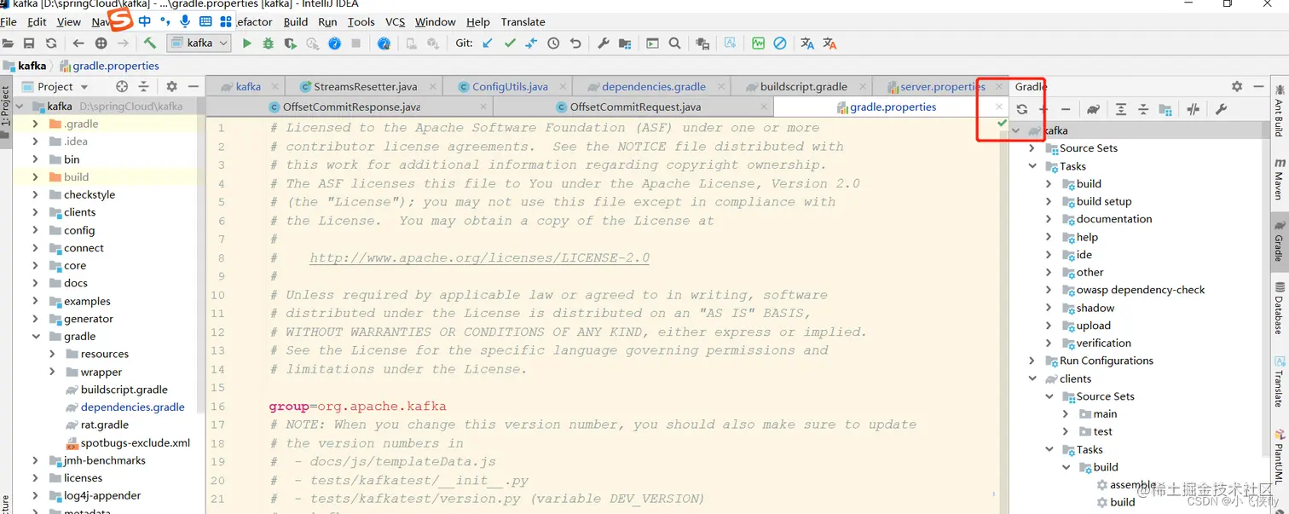Image resolution: width=1289 pixels, height=514 pixels.
Task: Select jmh-benchmarks folder in project tree
Action: pos(104,460)
